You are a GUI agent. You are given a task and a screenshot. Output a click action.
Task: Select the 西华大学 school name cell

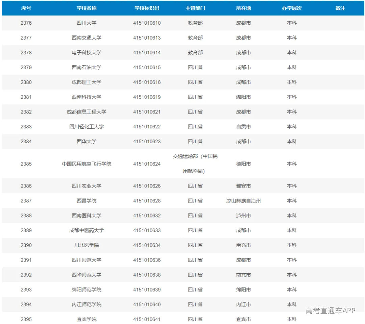pyautogui.click(x=87, y=142)
